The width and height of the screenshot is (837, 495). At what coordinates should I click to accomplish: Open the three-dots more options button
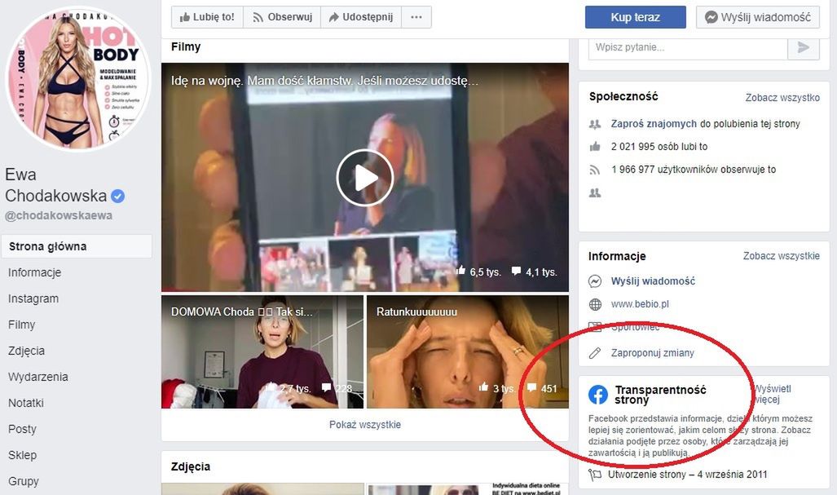pos(416,17)
